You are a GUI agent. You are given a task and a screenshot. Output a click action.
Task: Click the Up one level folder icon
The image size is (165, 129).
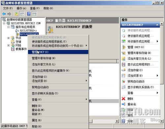(16, 14)
